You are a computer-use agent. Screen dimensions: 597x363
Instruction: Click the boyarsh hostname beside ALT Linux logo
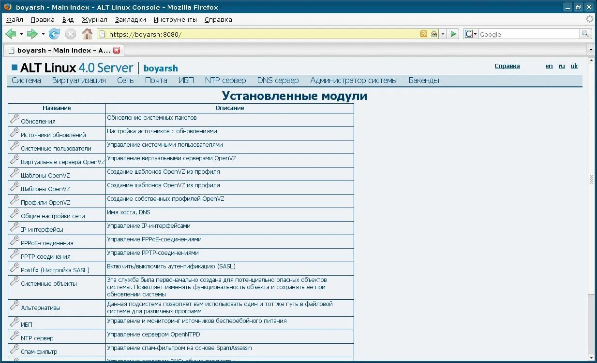point(161,69)
